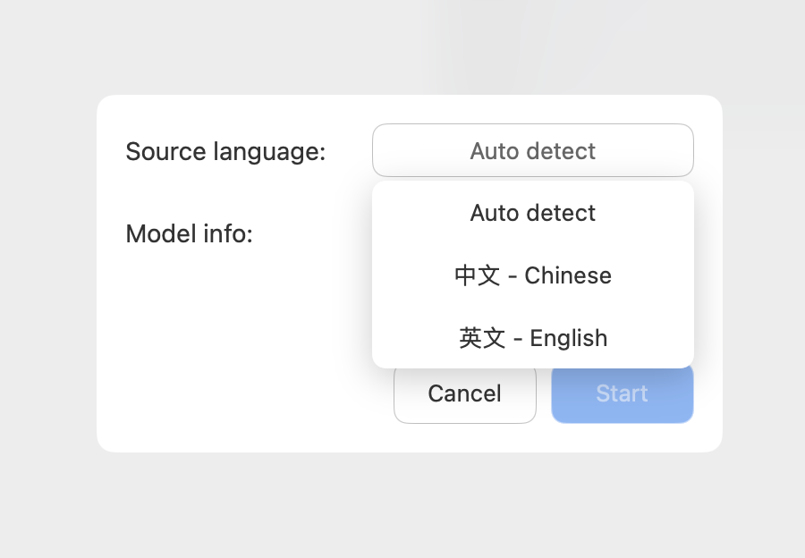Pick 英文 - English in the dropdown menu

click(x=532, y=338)
